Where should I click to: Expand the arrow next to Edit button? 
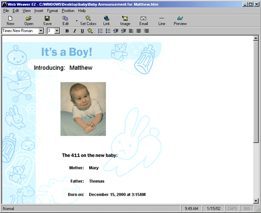[x=77, y=21]
